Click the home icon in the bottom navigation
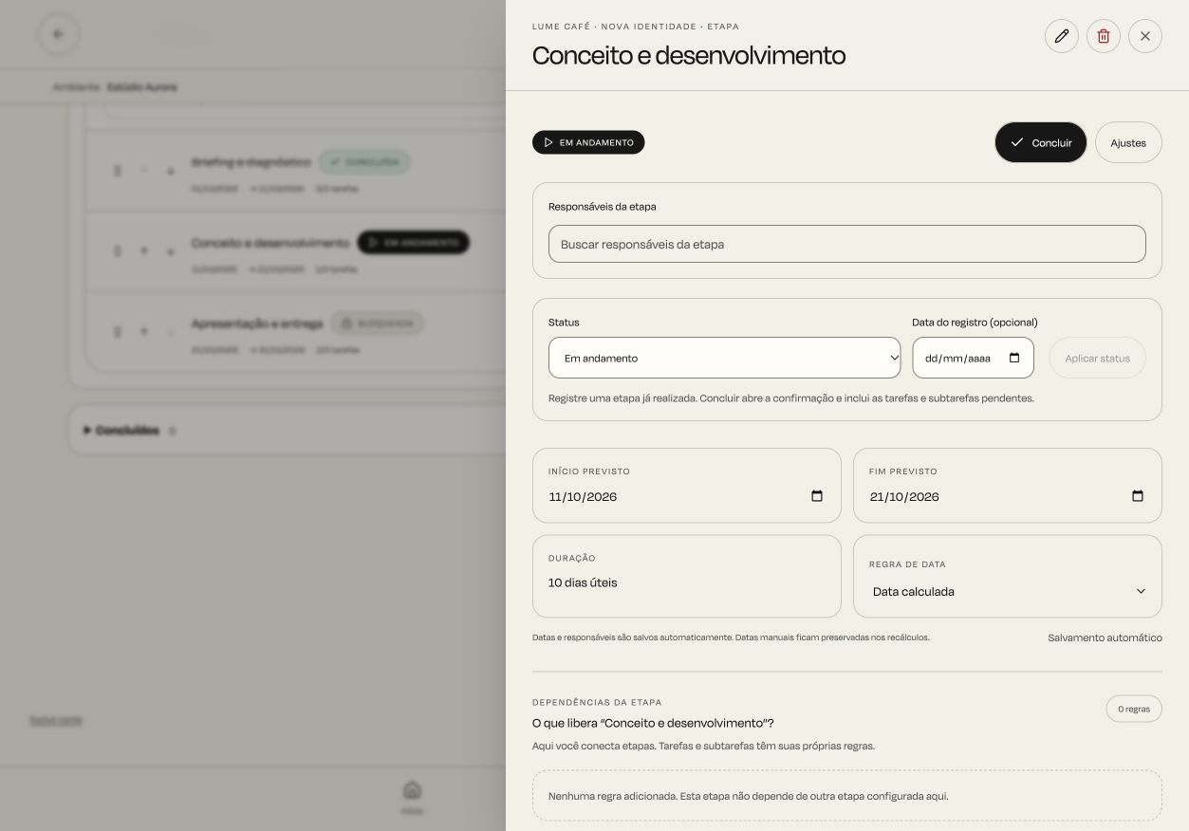The height and width of the screenshot is (831, 1189). 412,790
